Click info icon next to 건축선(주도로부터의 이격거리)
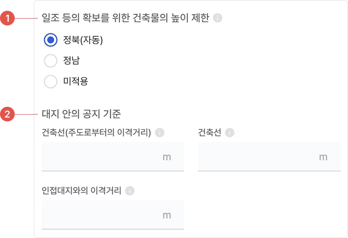 pyautogui.click(x=159, y=132)
